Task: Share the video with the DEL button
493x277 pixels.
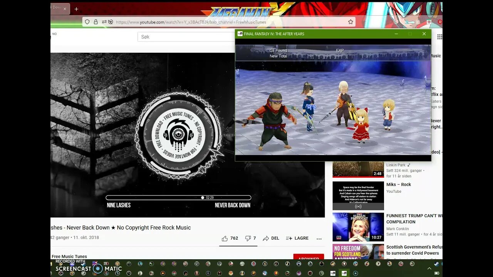Action: point(271,239)
